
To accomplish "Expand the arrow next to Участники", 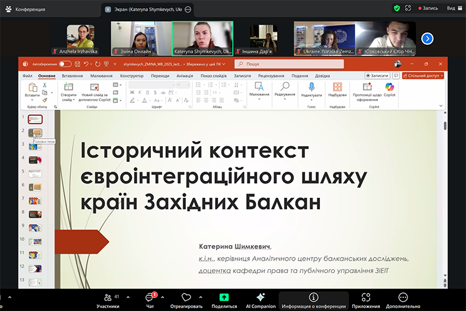I will pyautogui.click(x=125, y=297).
